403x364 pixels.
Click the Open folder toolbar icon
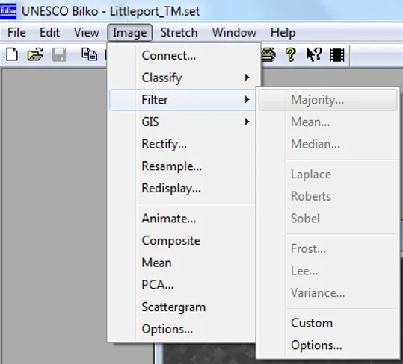pos(35,54)
